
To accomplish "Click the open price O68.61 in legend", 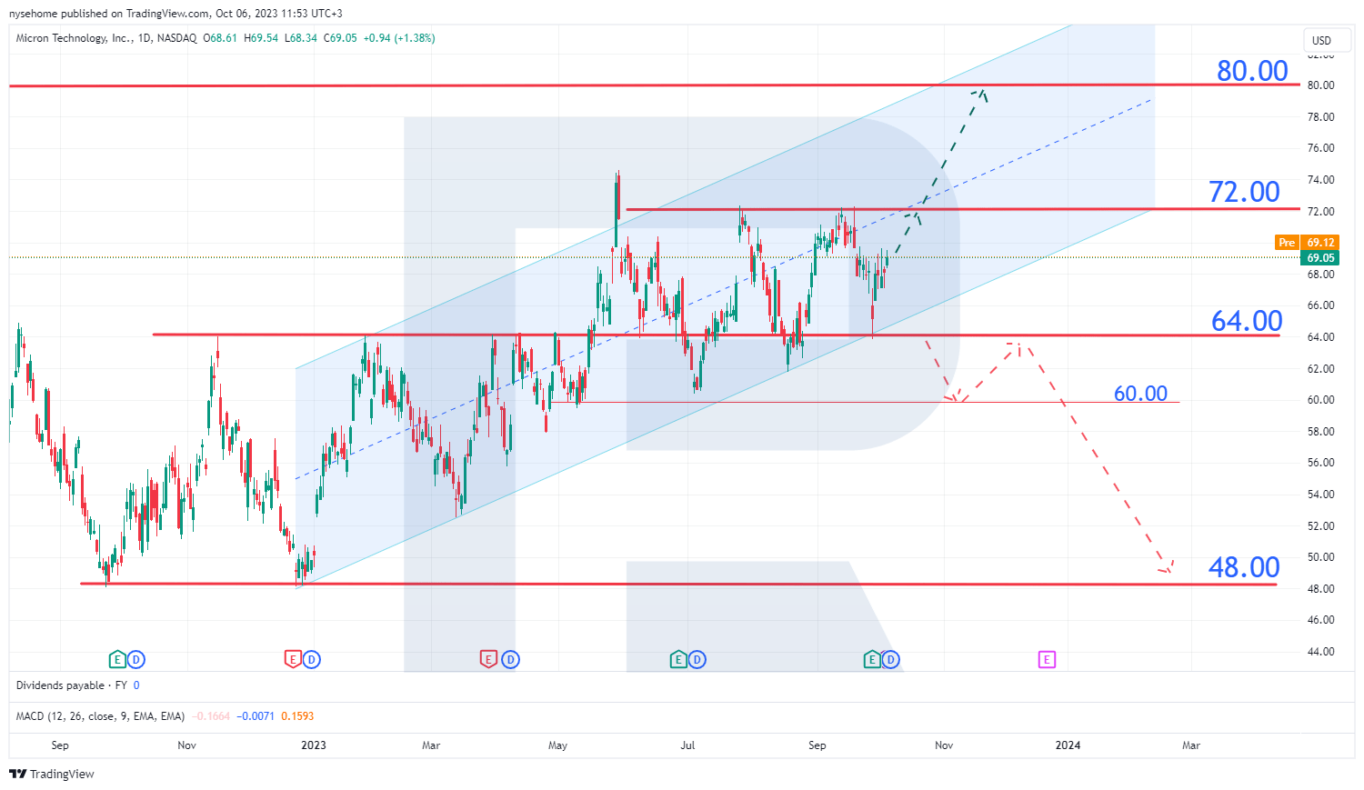I will pyautogui.click(x=220, y=38).
